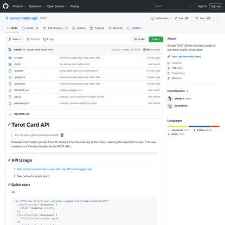
Task: Switch to the Pull requests tab
Action: (x=55, y=28)
